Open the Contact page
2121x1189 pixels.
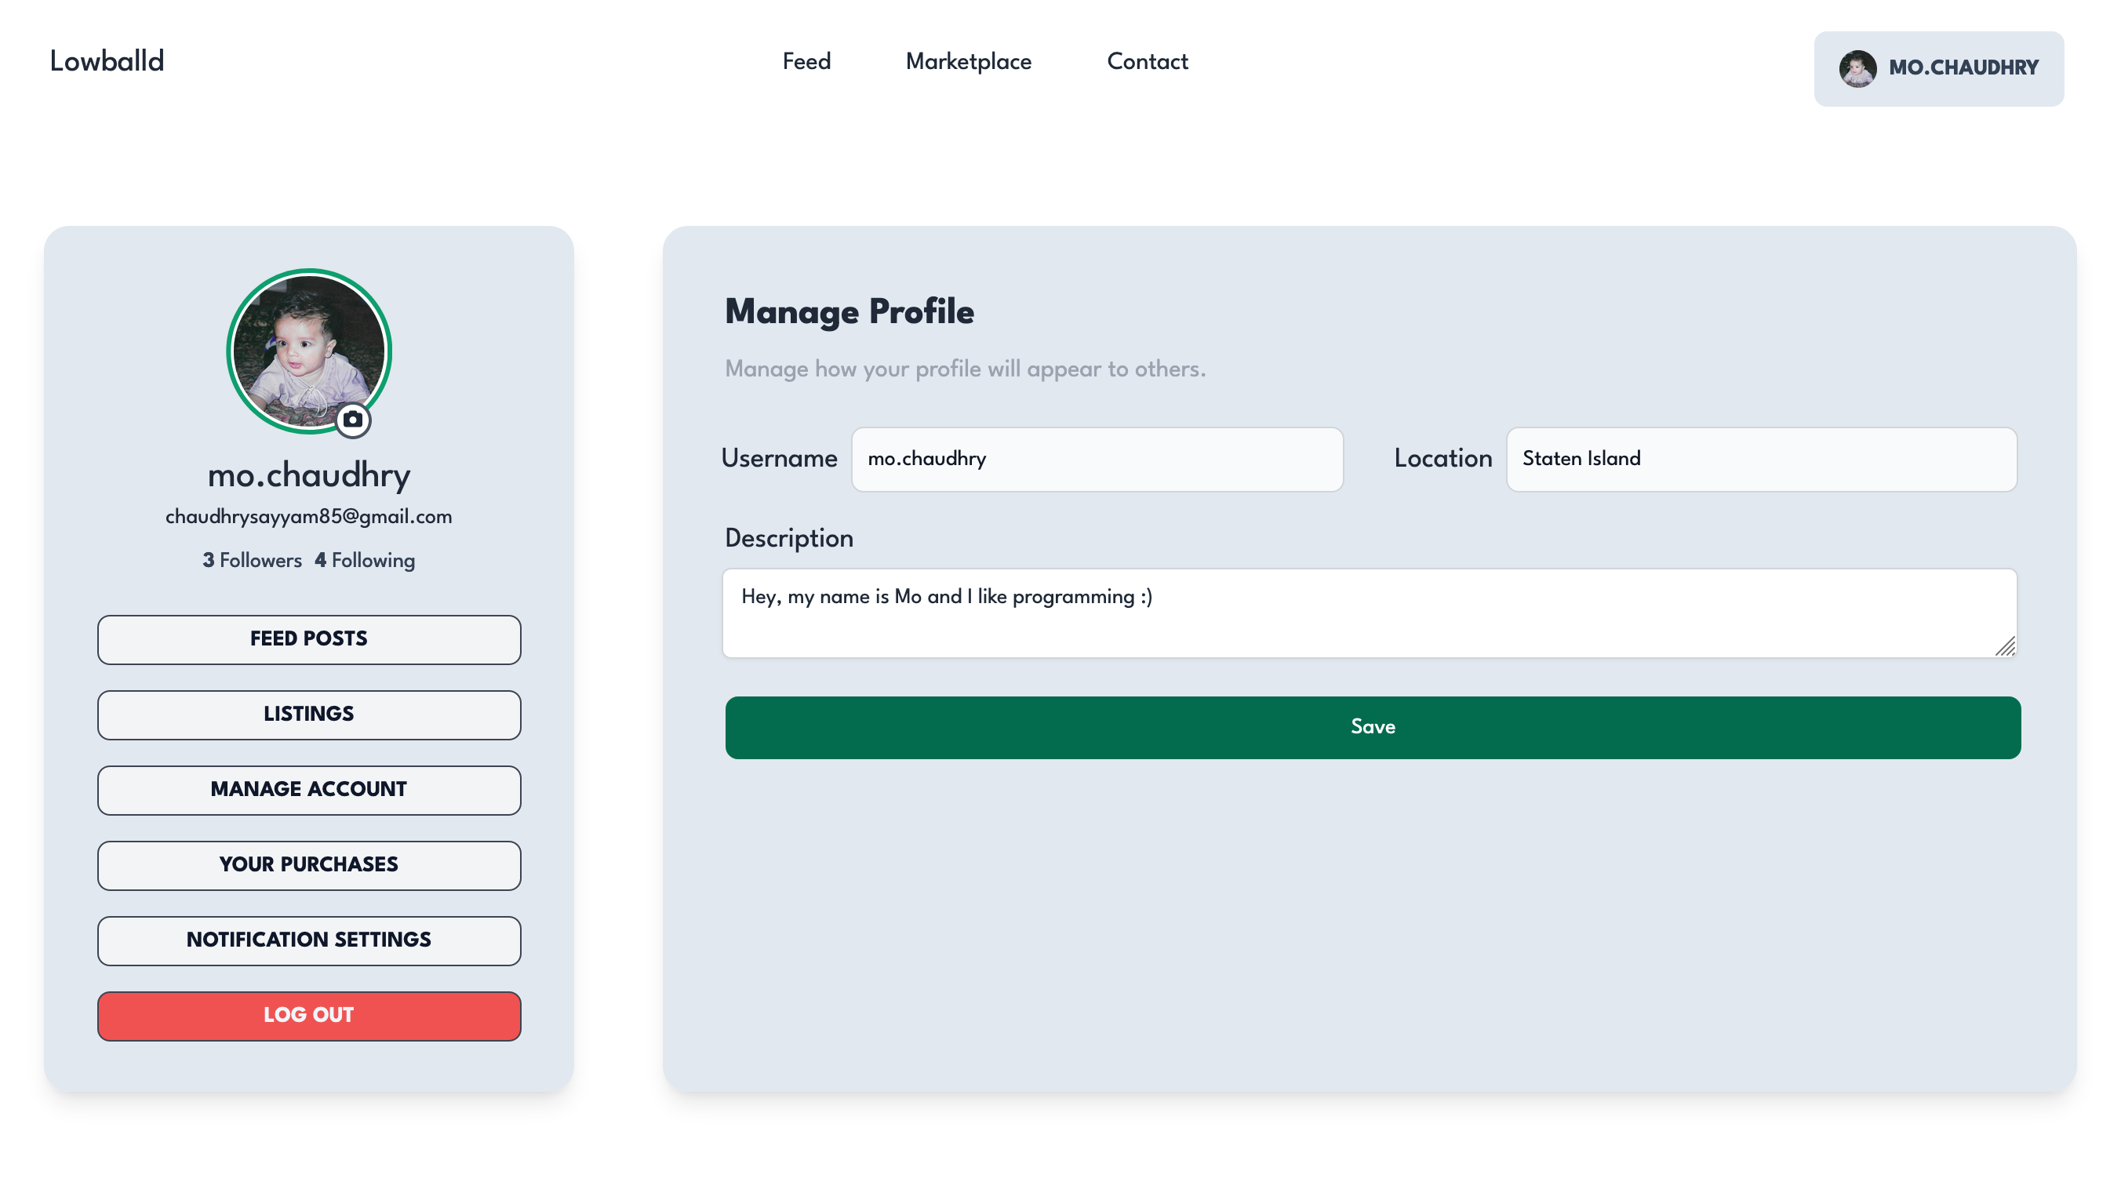tap(1147, 62)
